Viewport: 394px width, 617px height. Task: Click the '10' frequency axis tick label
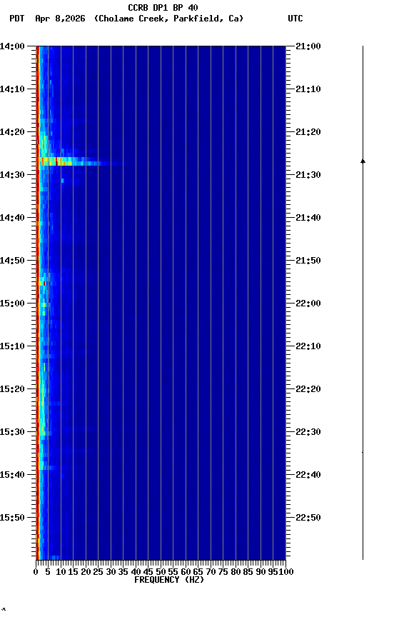click(61, 572)
